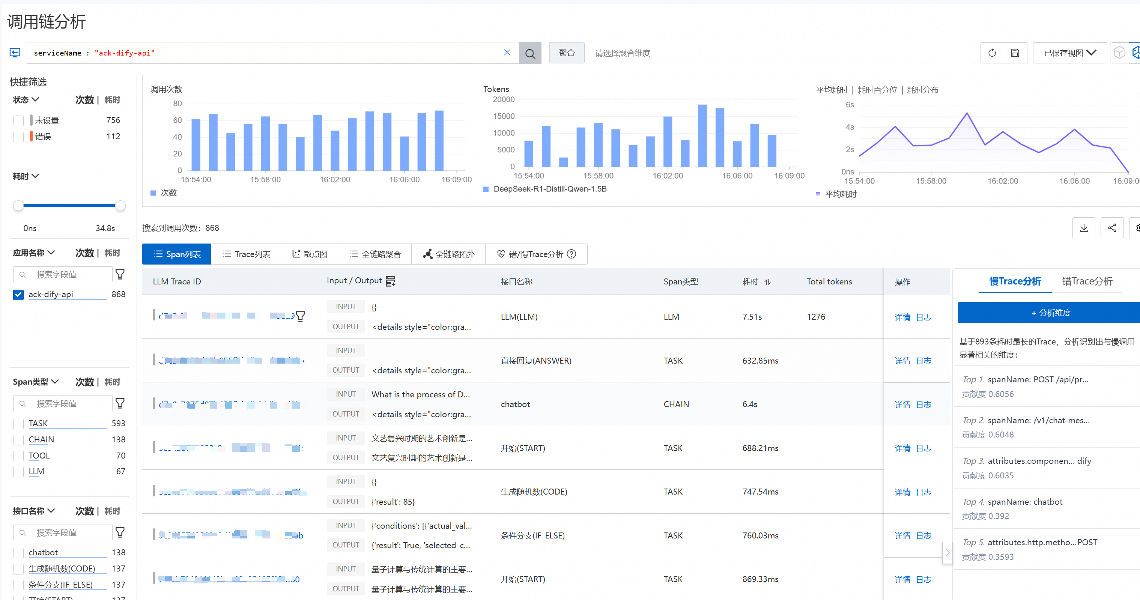Open 日志 for the chatbot row
1140x600 pixels.
(923, 405)
